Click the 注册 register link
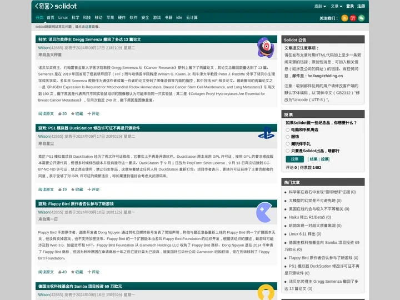The width and height of the screenshot is (400, 300). tap(361, 6)
